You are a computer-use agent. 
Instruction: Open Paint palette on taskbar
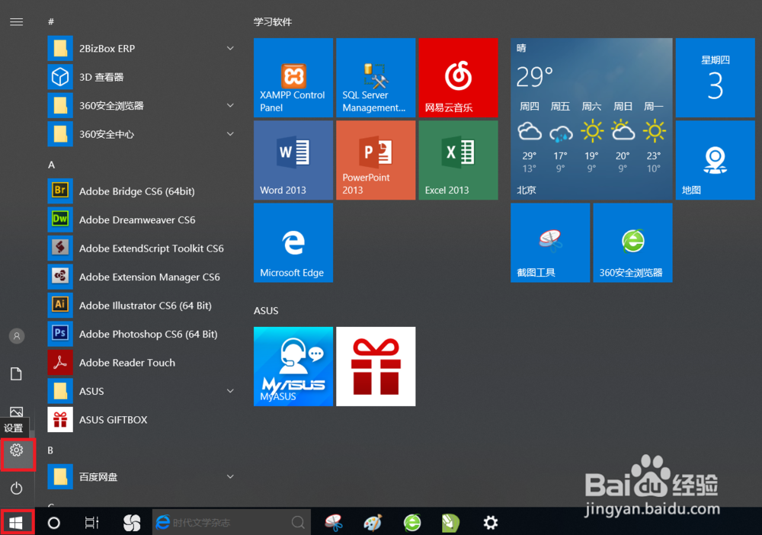[x=373, y=523]
